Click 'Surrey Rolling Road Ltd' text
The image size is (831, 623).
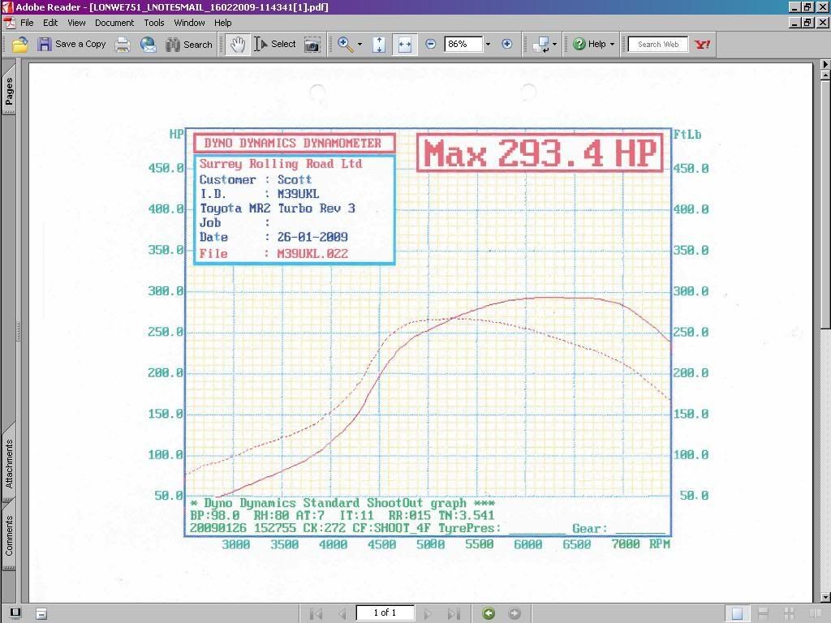pyautogui.click(x=281, y=164)
